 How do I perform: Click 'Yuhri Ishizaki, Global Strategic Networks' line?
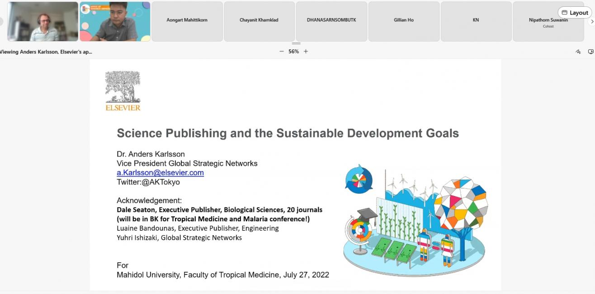click(x=179, y=237)
